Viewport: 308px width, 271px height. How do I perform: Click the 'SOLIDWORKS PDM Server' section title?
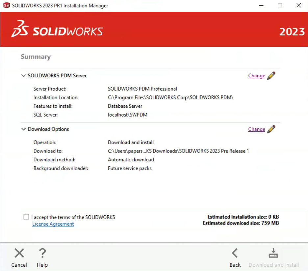pyautogui.click(x=57, y=76)
